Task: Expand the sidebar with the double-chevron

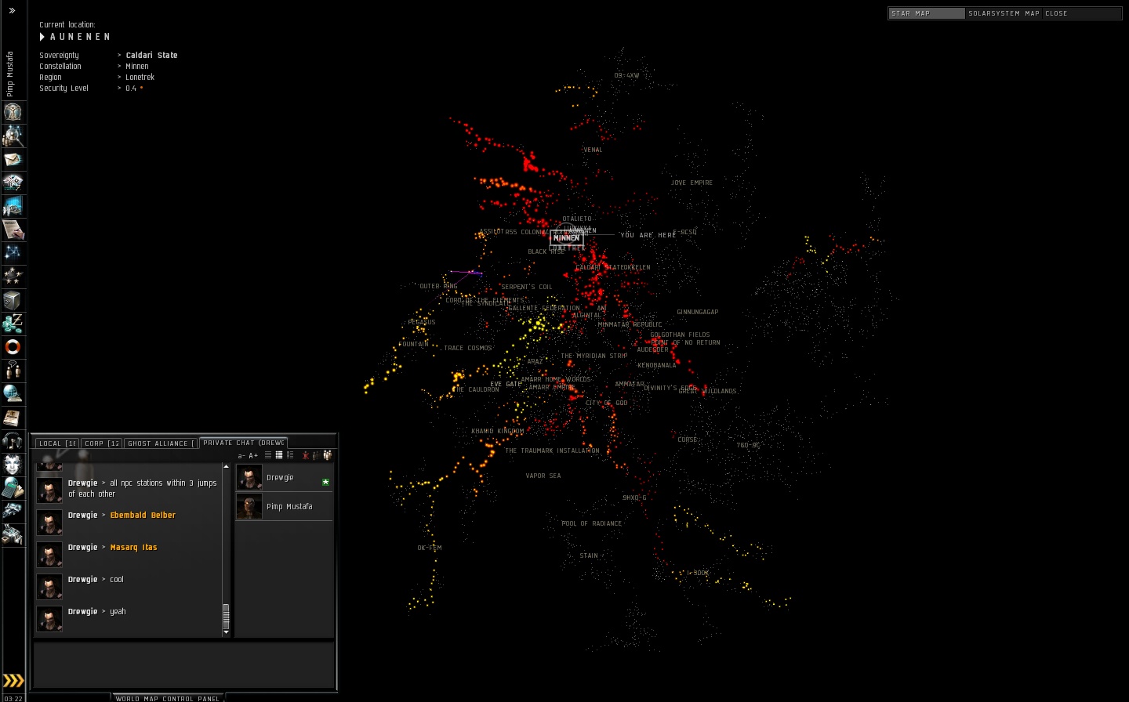Action: (12, 11)
